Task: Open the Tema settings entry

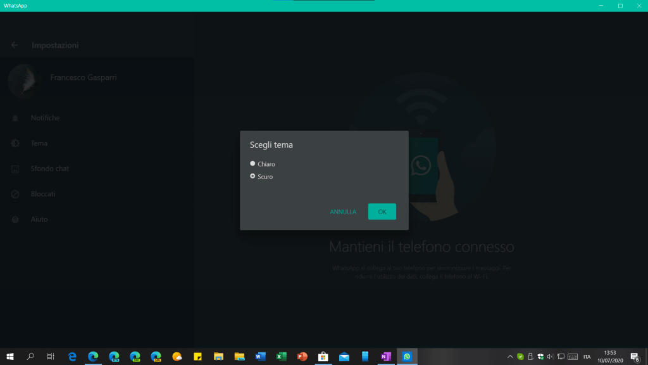Action: tap(39, 143)
